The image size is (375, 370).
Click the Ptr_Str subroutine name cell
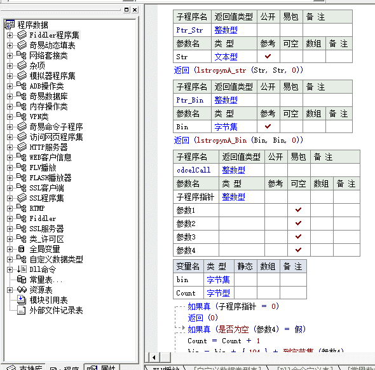193,30
